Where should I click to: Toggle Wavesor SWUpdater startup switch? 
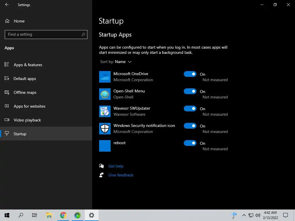pyautogui.click(x=190, y=108)
